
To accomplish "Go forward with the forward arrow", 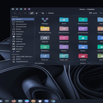I will click(x=20, y=13).
